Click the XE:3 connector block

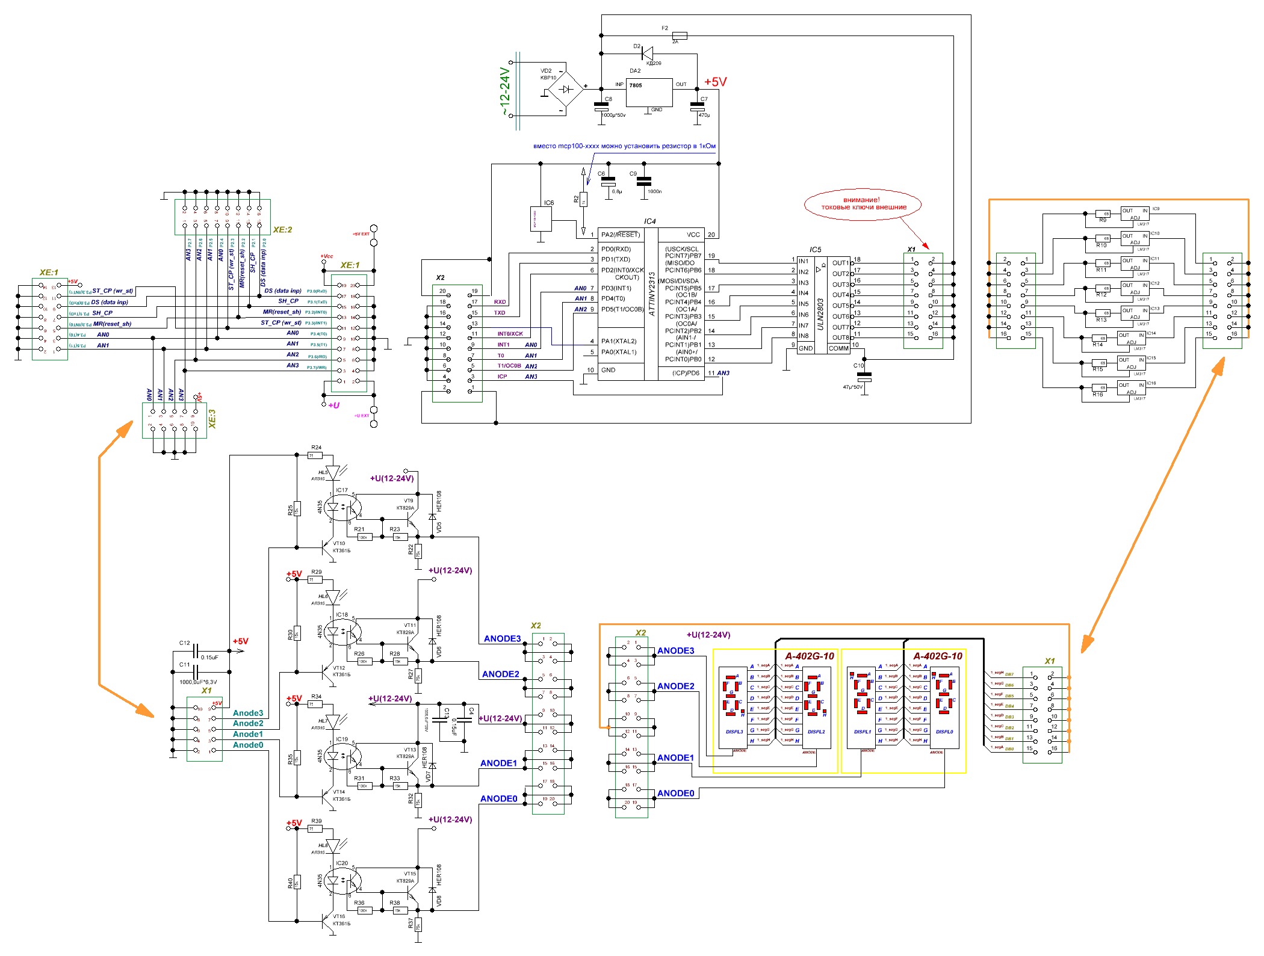tap(174, 420)
